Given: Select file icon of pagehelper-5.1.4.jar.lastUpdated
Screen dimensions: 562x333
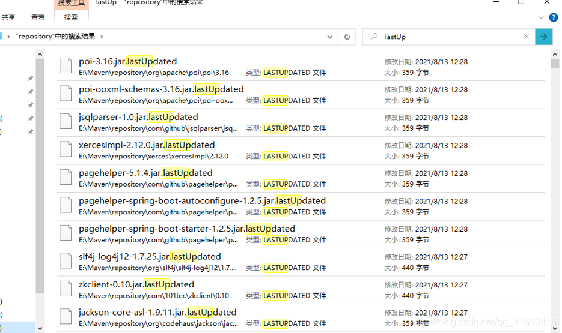Looking at the screenshot, I should 66,177.
